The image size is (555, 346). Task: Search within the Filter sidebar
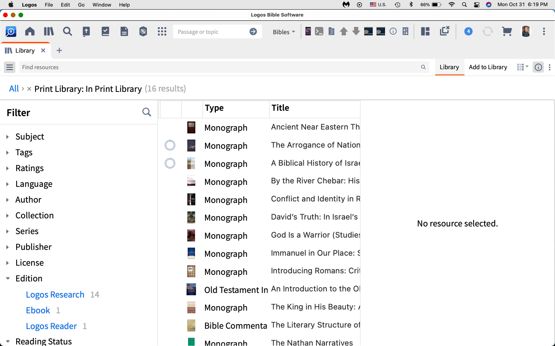[x=146, y=112]
